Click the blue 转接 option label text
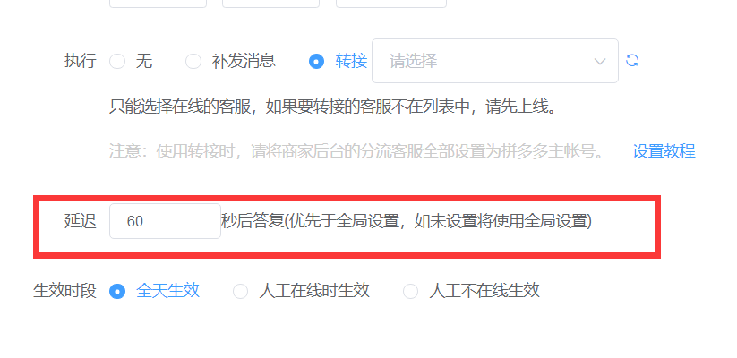 click(351, 62)
